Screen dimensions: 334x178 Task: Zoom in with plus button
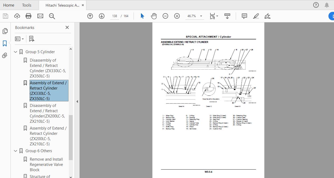pyautogui.click(x=177, y=16)
